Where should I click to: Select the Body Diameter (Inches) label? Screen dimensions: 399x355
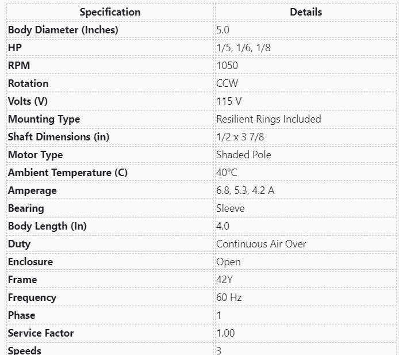(63, 30)
